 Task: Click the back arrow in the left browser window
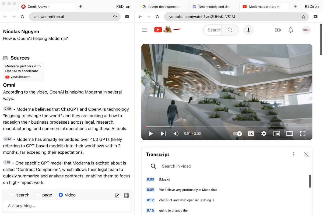click(5, 17)
